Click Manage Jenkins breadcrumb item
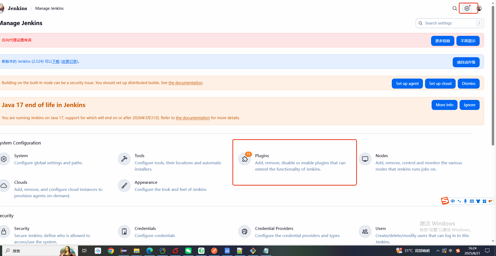This screenshot has width=496, height=256. (x=49, y=8)
